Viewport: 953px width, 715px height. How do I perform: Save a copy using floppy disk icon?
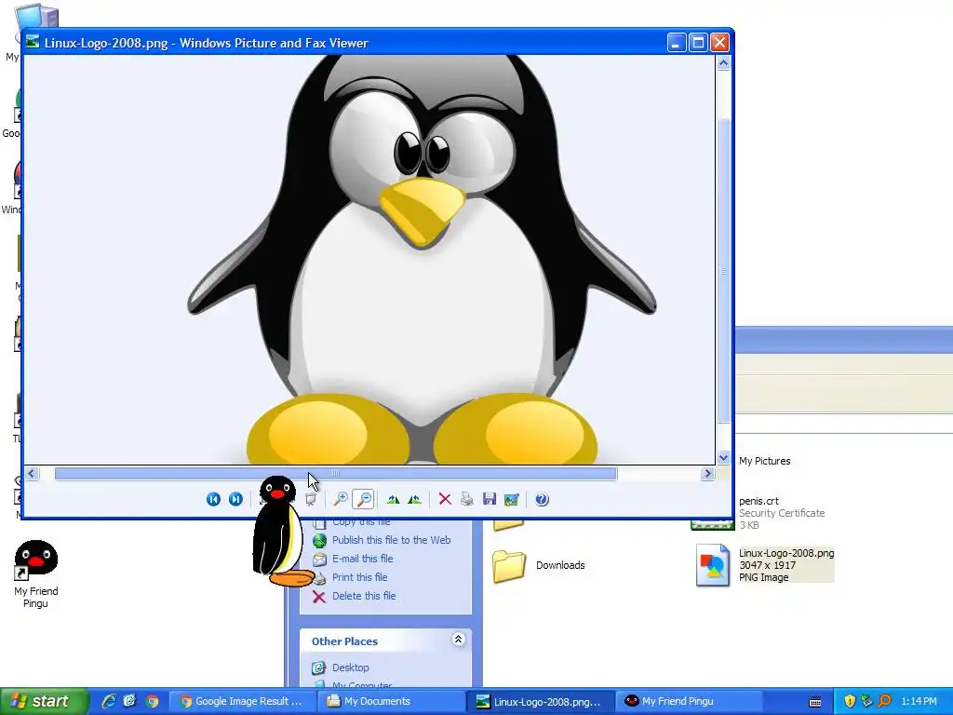490,499
